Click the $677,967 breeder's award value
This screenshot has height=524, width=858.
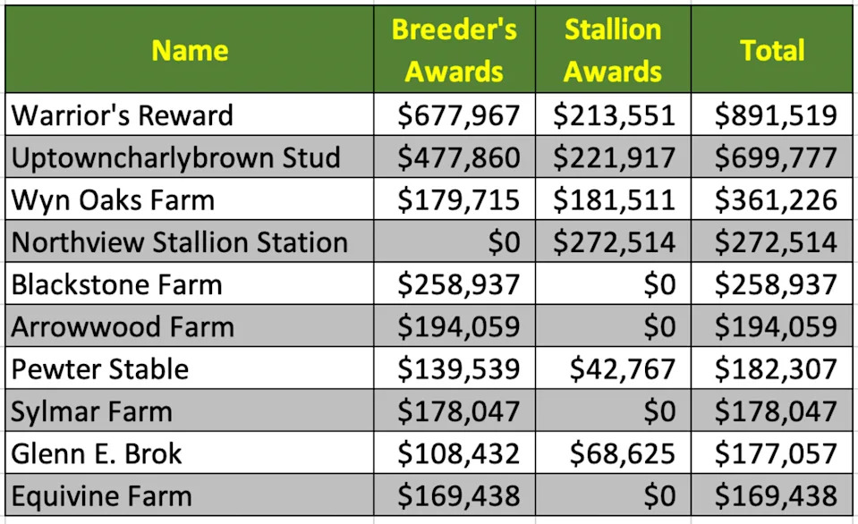454,114
